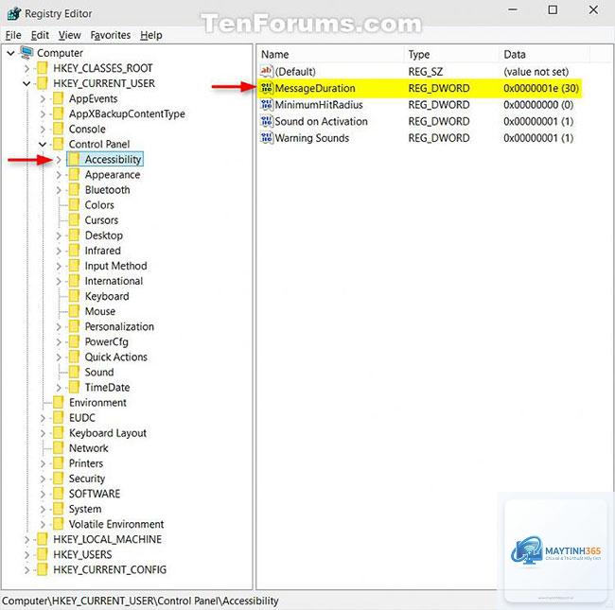
Task: Click the Sound folder icon
Action: [x=74, y=372]
